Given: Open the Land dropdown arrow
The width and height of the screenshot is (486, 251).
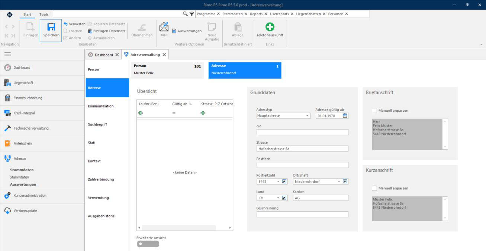Looking at the screenshot, I should (278, 198).
